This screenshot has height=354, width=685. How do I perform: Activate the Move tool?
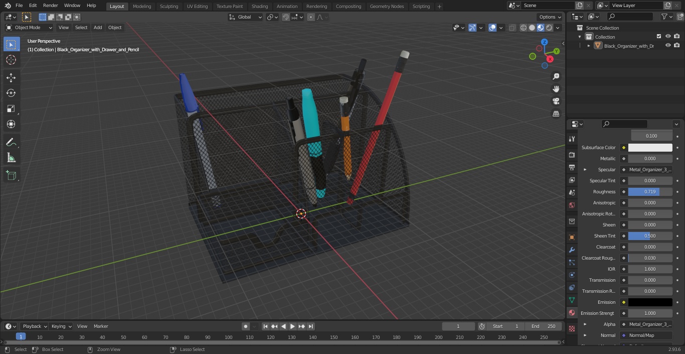[11, 78]
